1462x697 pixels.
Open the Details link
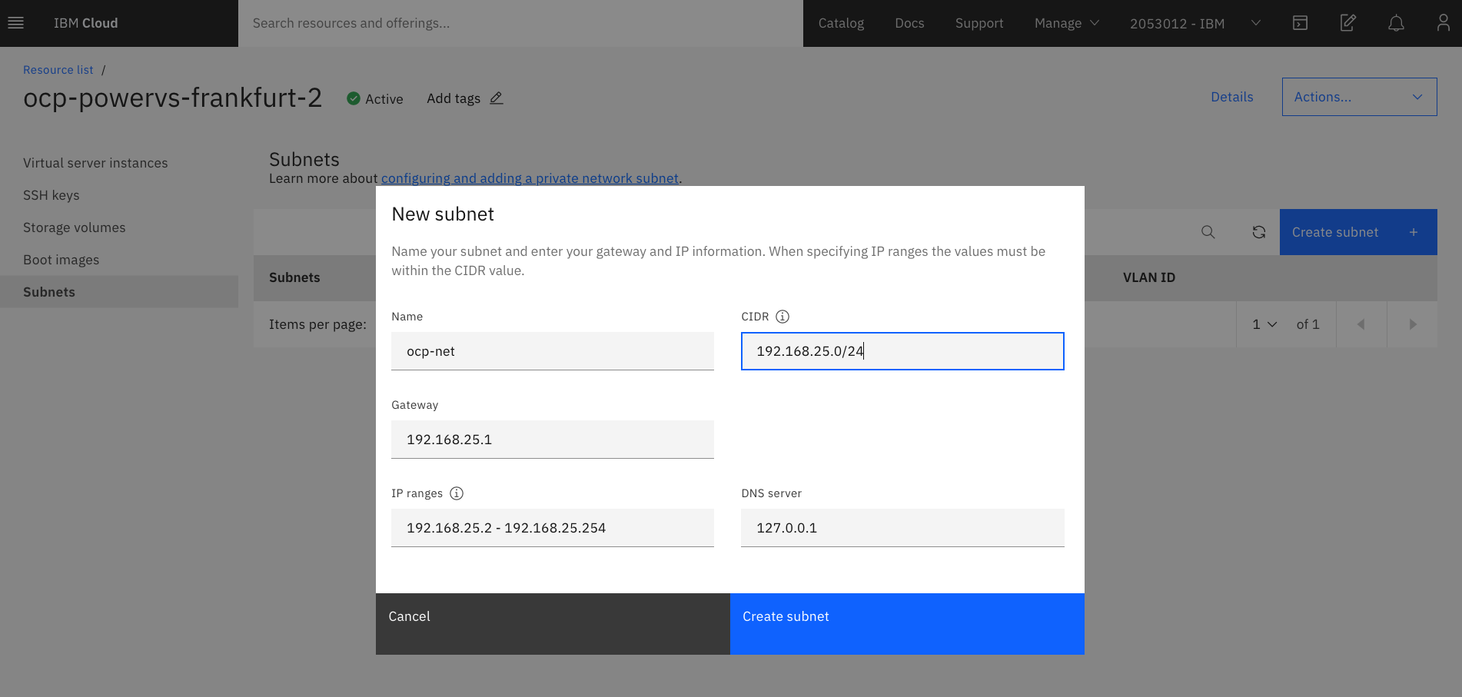1232,97
